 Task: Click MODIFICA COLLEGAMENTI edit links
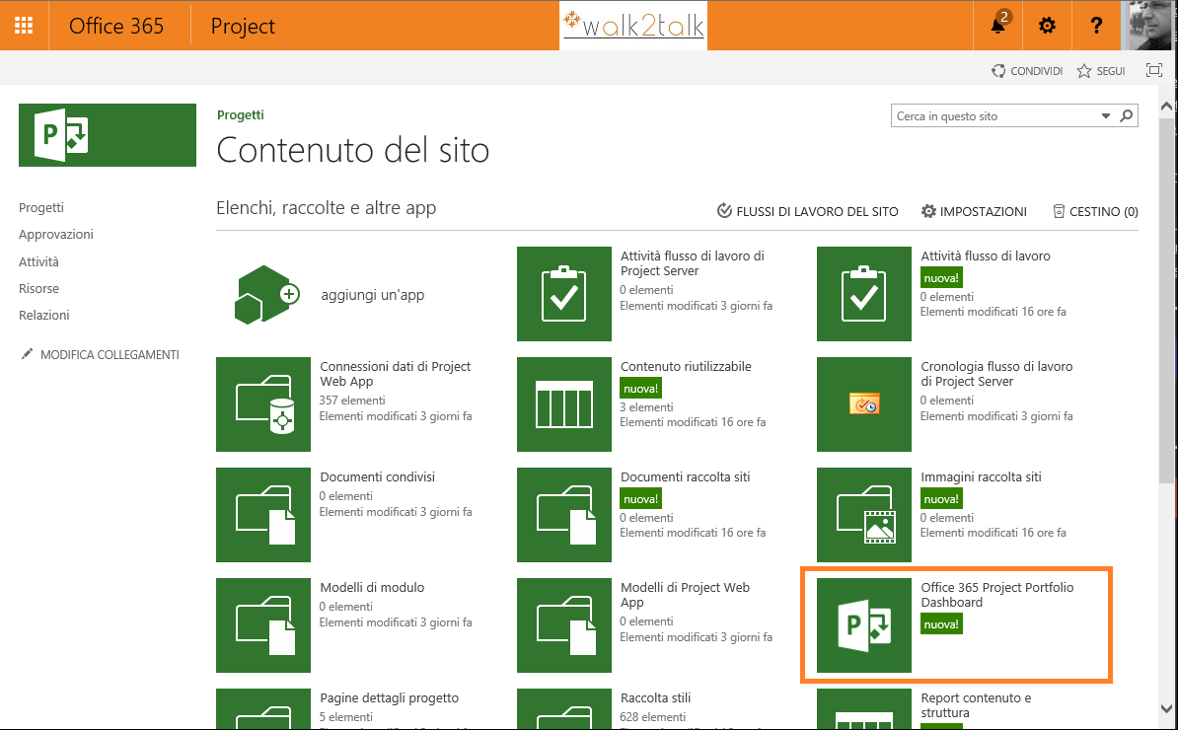click(100, 354)
